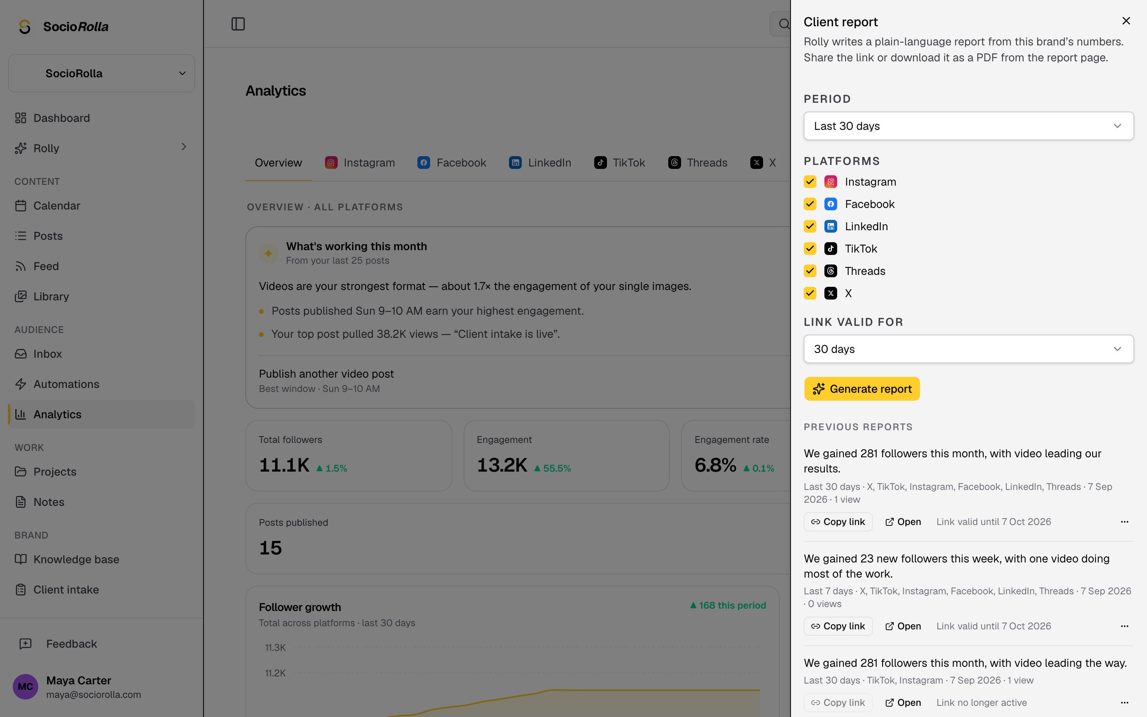Open Dashboard from the sidebar
This screenshot has width=1147, height=717.
[102, 118]
